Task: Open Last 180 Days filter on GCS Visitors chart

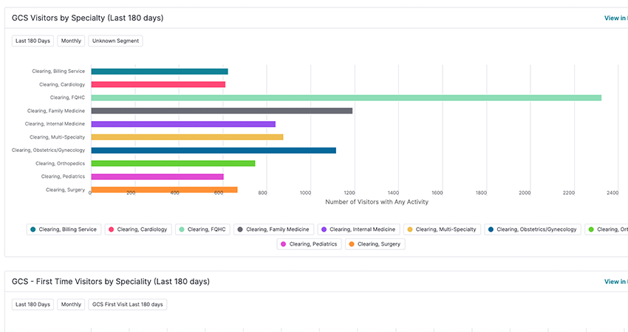Action: click(x=33, y=41)
